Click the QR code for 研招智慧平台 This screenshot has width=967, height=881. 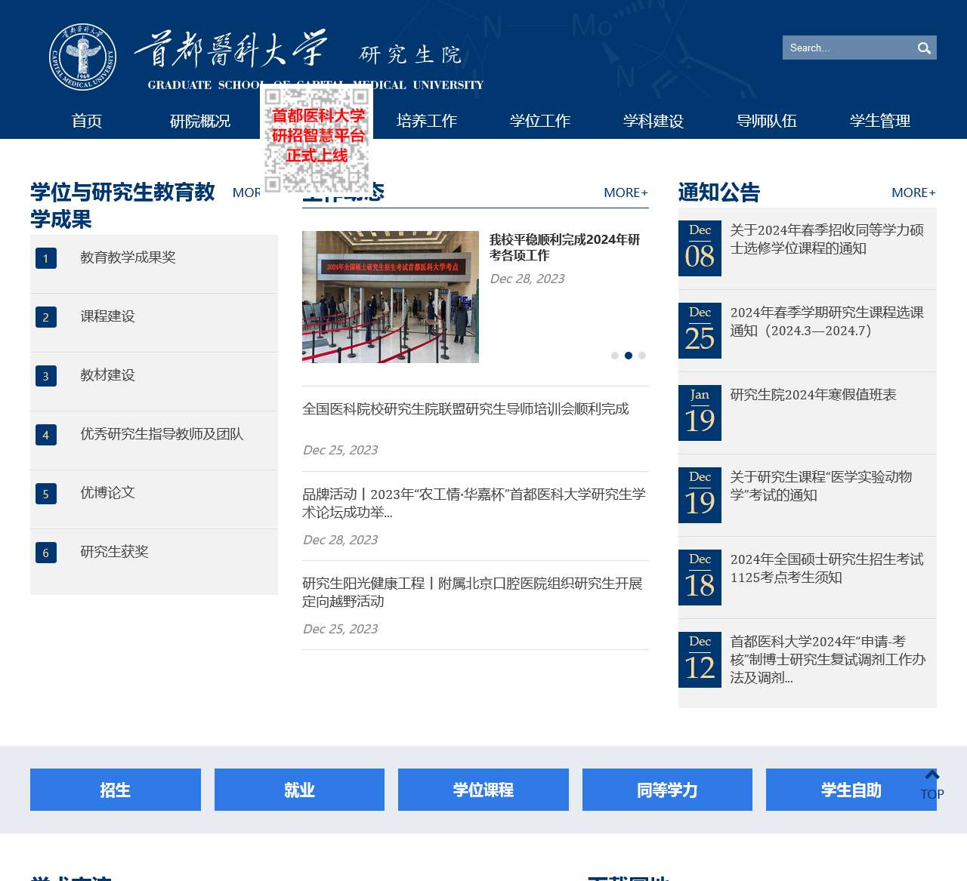[x=317, y=140]
